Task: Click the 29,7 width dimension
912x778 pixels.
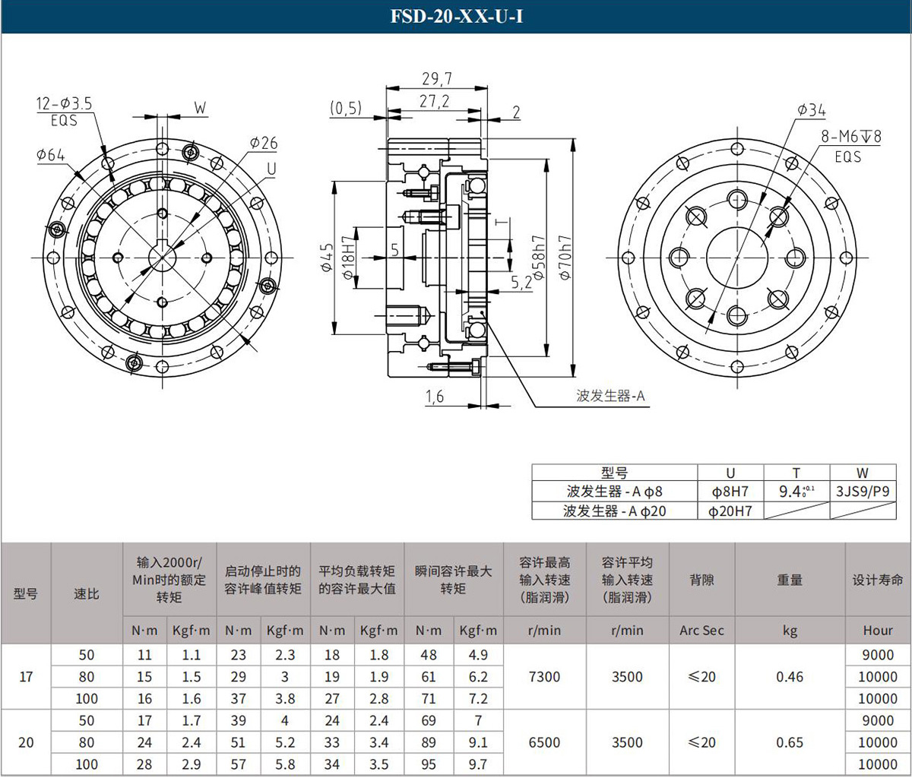Action: pyautogui.click(x=436, y=79)
